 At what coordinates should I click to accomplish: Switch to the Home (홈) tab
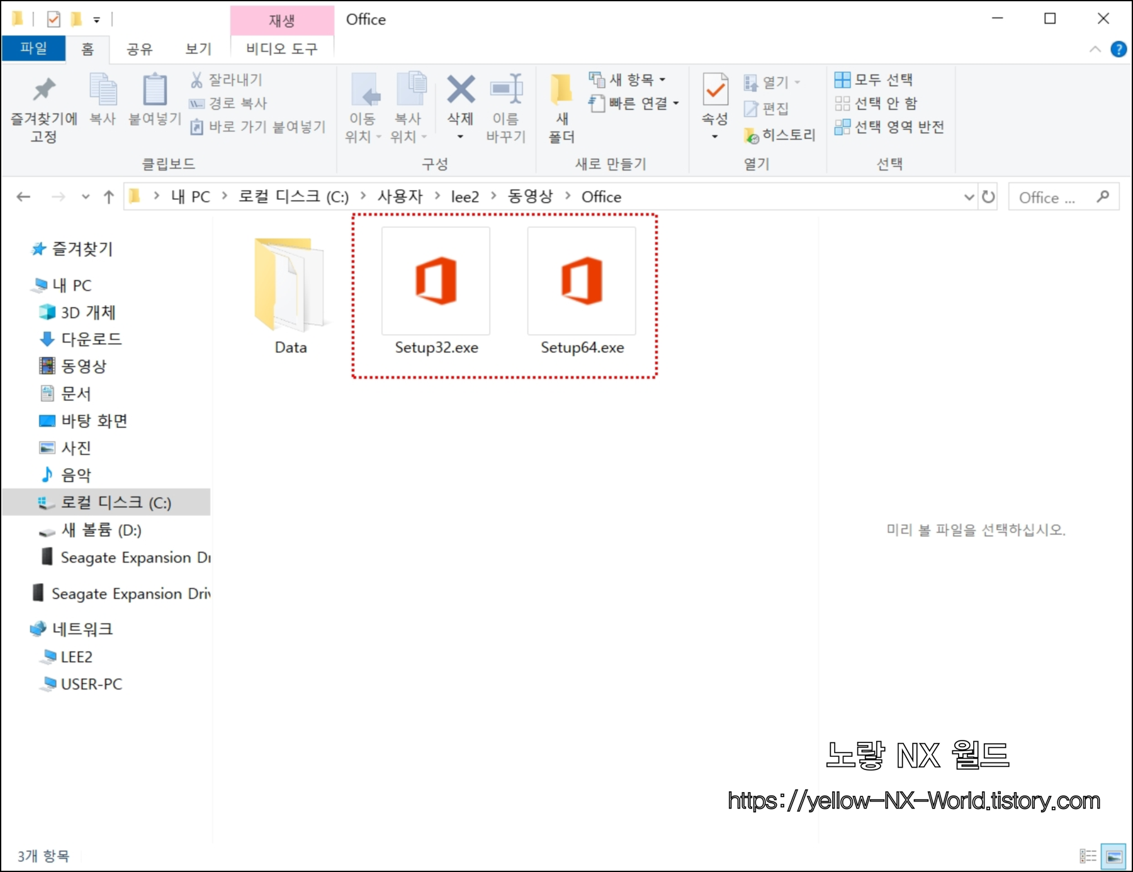[x=87, y=48]
